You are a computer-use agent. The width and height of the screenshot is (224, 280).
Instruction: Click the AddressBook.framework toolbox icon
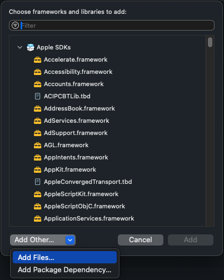tap(38, 108)
